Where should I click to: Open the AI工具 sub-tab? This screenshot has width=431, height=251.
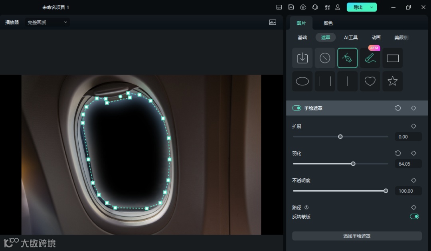(351, 38)
